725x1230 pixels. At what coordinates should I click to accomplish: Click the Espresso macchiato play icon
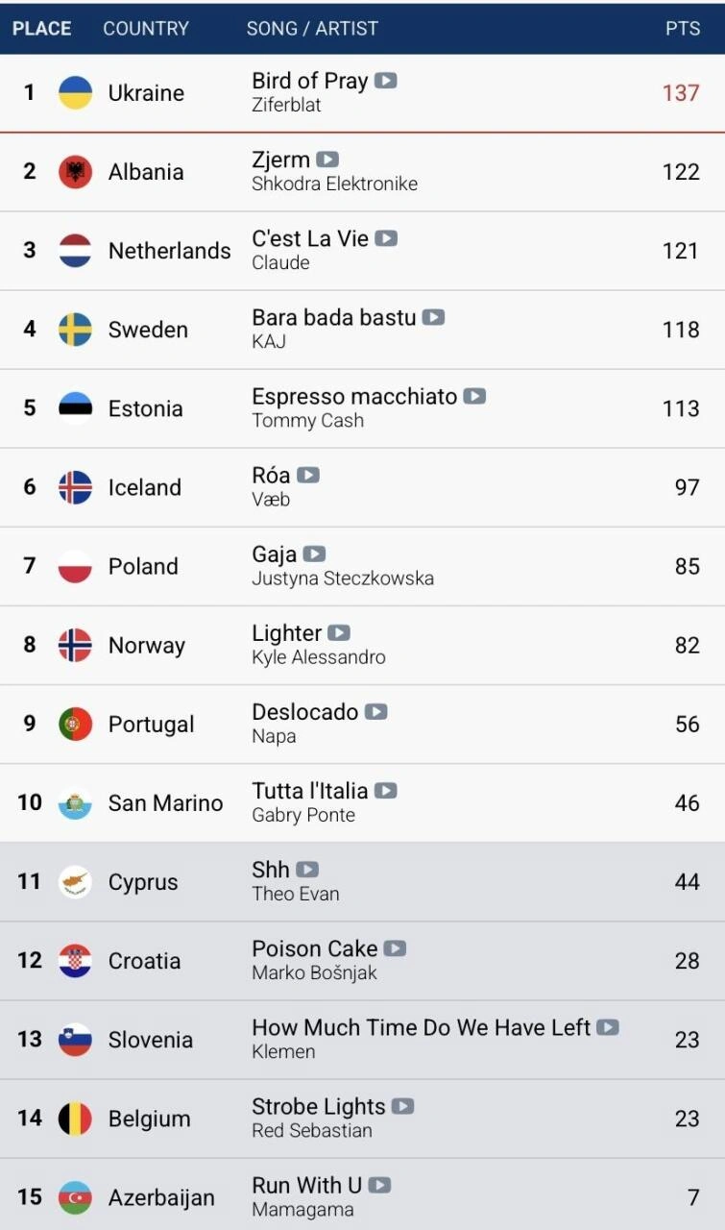pyautogui.click(x=474, y=396)
